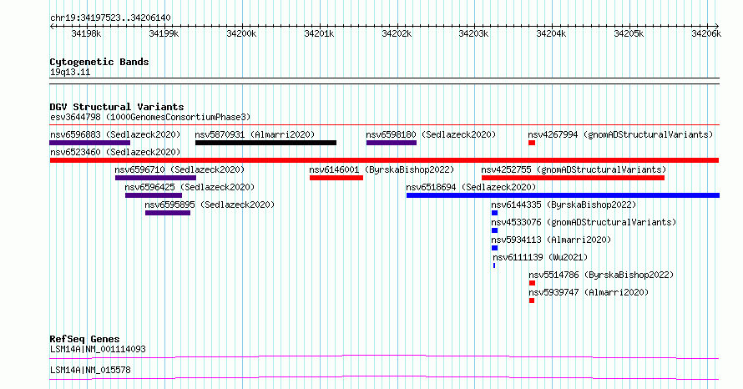The height and width of the screenshot is (389, 743).
Task: Click the nsv6144335 (ByrskaBishop2022) label
Action: (x=564, y=205)
